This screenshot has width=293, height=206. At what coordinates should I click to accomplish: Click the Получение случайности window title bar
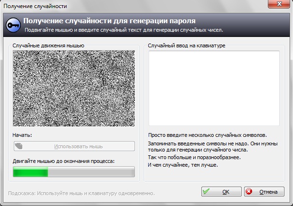click(x=119, y=6)
